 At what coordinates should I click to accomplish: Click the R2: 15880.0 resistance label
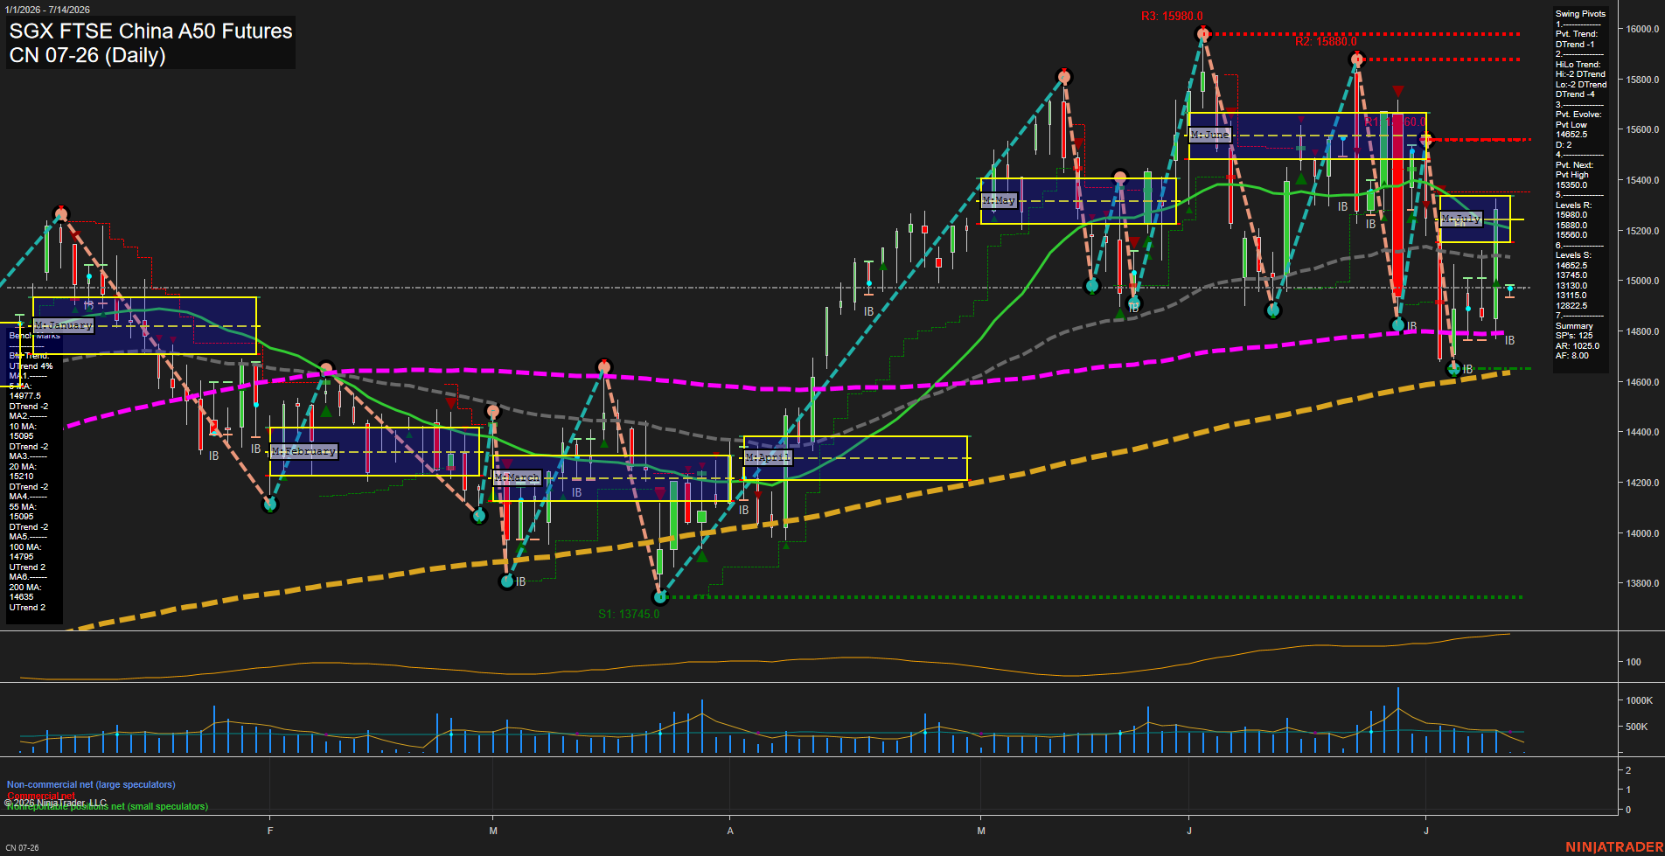coord(1326,41)
